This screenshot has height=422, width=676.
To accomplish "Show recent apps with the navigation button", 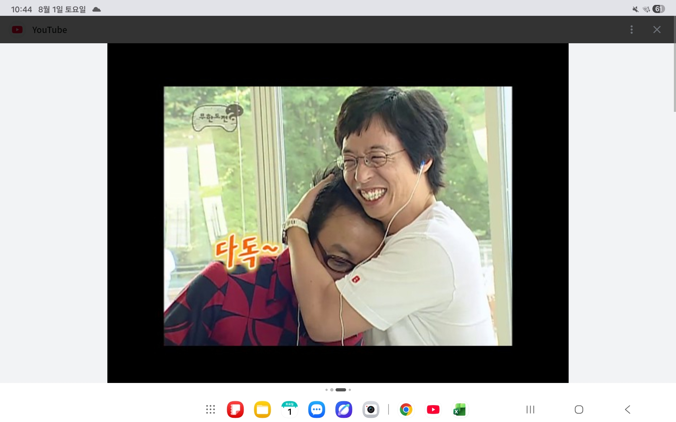I will tap(530, 409).
